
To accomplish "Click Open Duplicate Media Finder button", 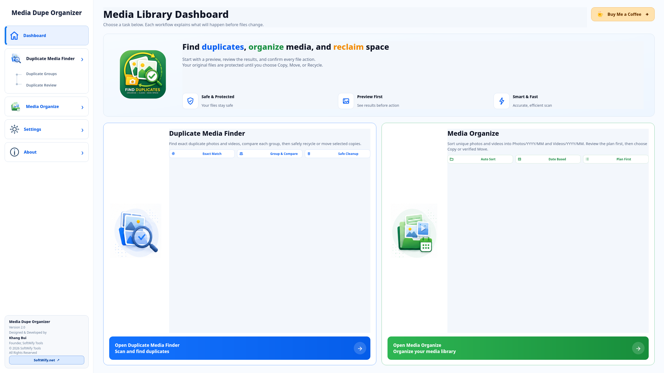I will click(240, 348).
